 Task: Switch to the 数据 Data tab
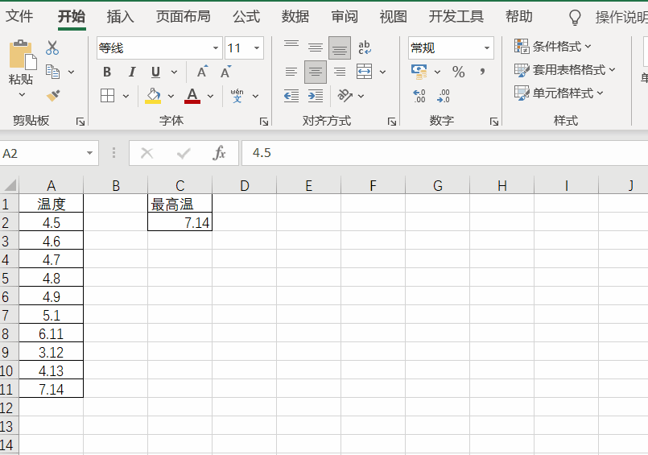click(x=295, y=17)
